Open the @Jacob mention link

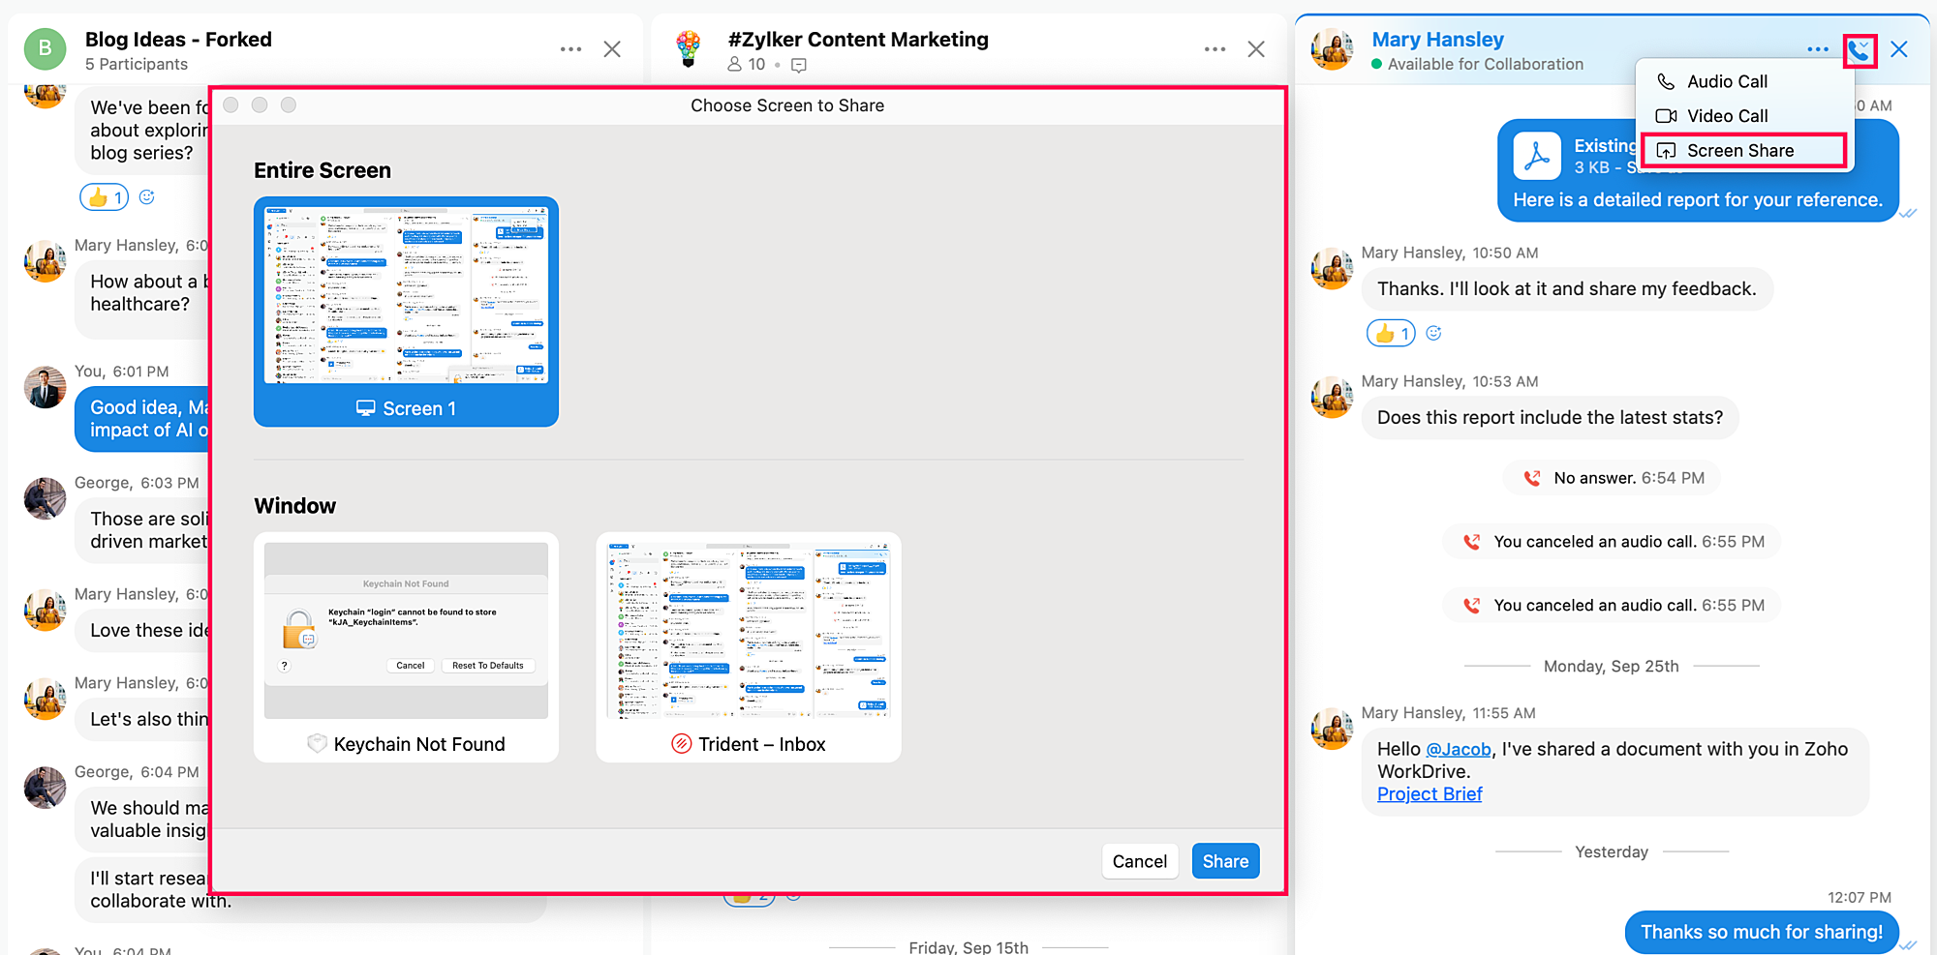(1459, 750)
